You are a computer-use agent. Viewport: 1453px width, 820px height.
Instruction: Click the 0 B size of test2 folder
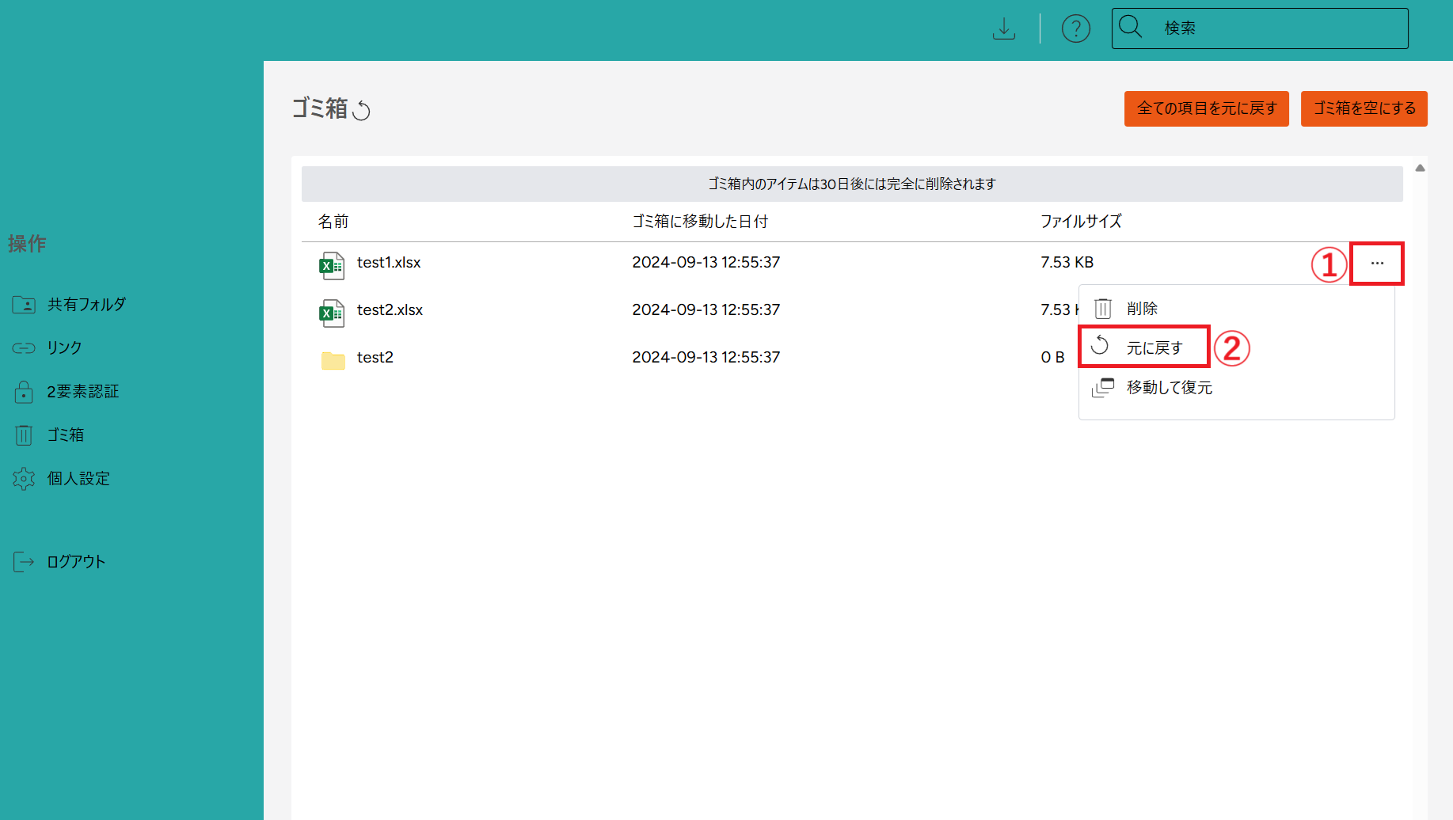point(1052,357)
